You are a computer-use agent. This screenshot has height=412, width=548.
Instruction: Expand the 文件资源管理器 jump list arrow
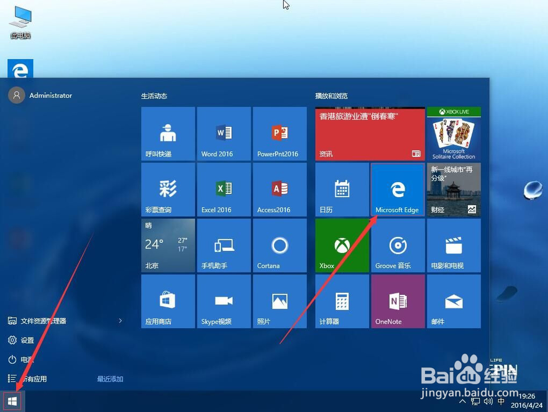[120, 321]
